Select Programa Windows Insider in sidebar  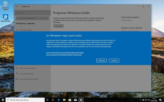[x=32, y=79]
